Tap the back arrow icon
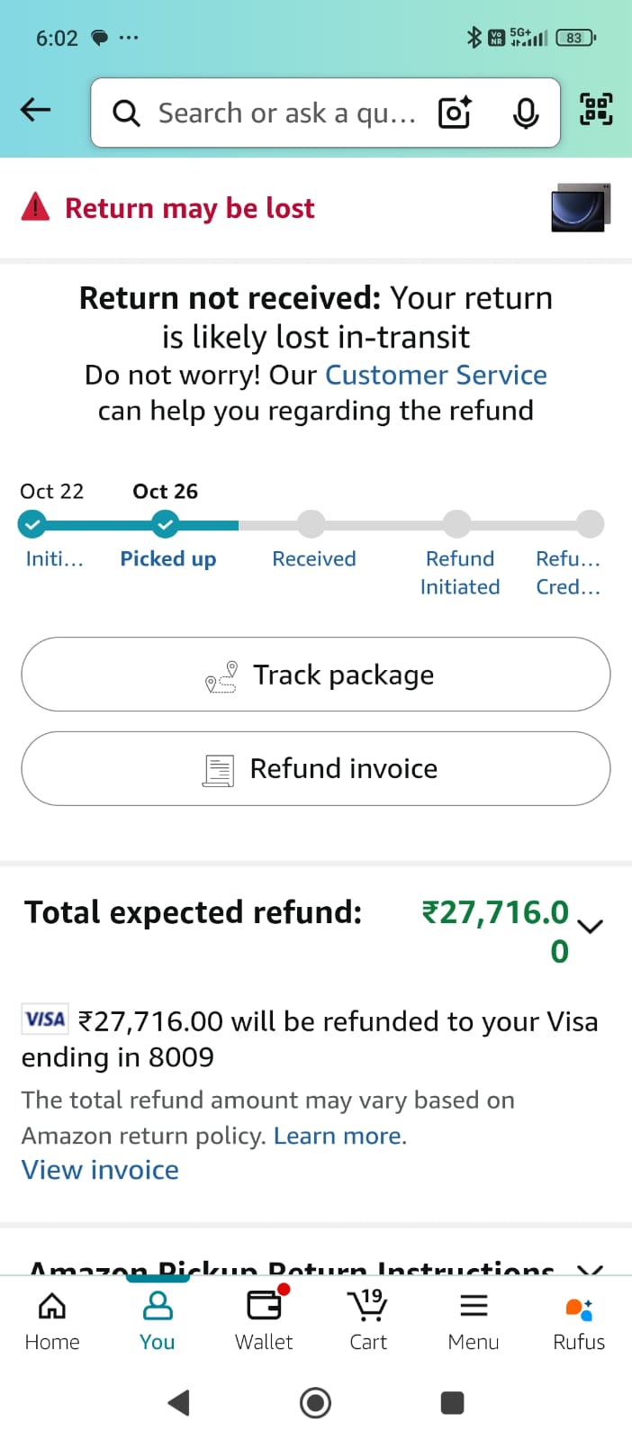This screenshot has height=1441, width=632. pos(35,111)
